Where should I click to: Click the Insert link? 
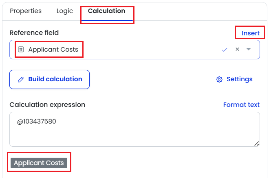tap(251, 33)
